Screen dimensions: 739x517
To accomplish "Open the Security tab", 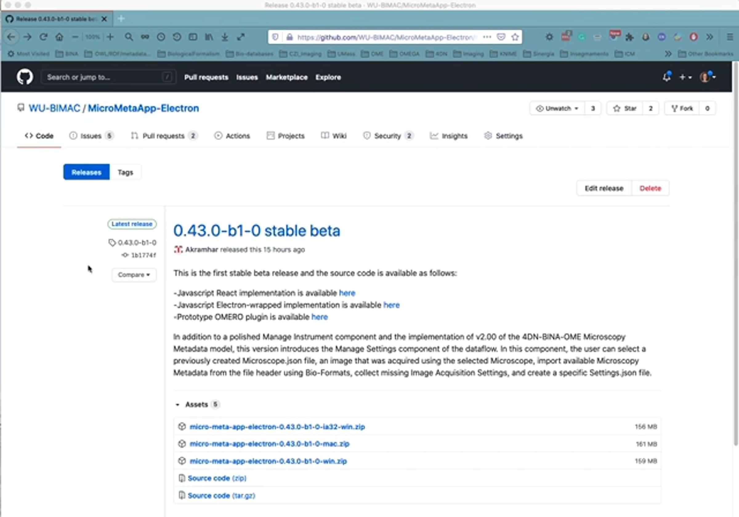I will (x=388, y=136).
